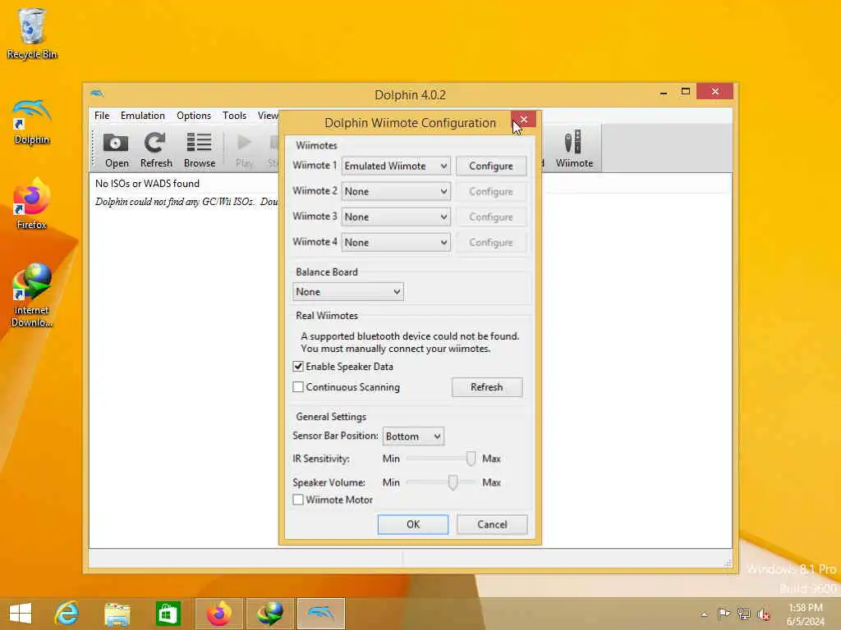This screenshot has width=841, height=630.
Task: Open Wiimote 3 source dropdown
Action: 396,217
